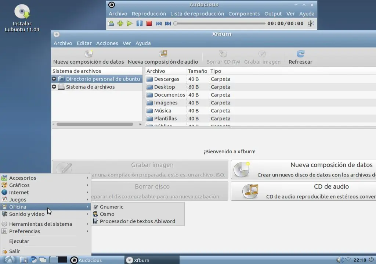Image resolution: width=376 pixels, height=264 pixels.
Task: Click large Nueva composición de datos button
Action: point(303,170)
